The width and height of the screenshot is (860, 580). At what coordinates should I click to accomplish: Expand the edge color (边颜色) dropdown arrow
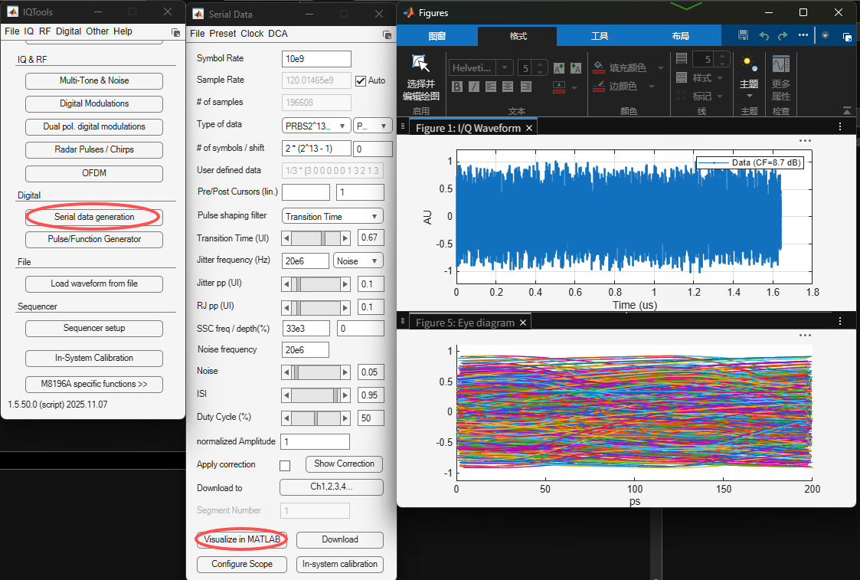click(652, 87)
